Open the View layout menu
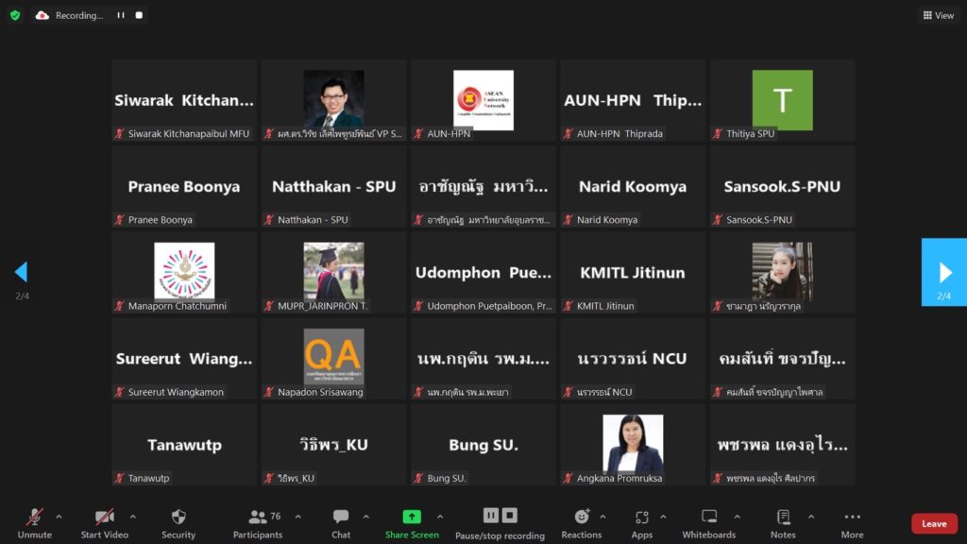Image resolution: width=967 pixels, height=544 pixels. tap(939, 15)
